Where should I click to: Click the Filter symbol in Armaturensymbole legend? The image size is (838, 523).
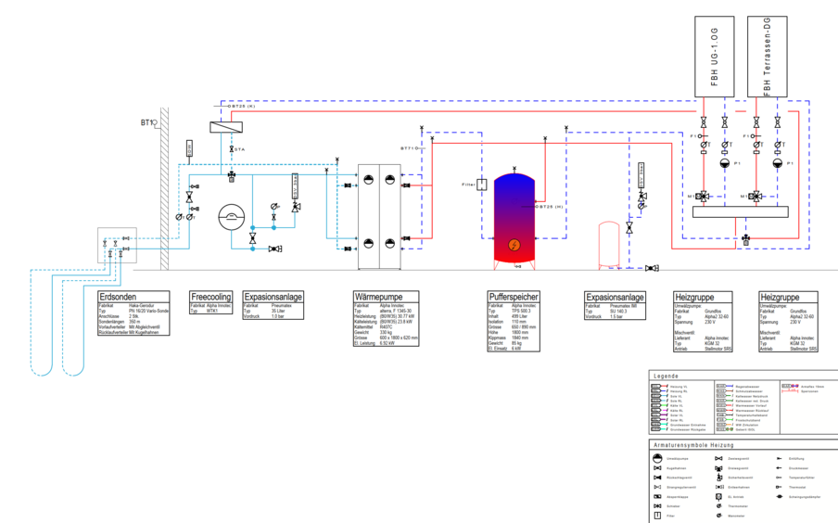657,516
